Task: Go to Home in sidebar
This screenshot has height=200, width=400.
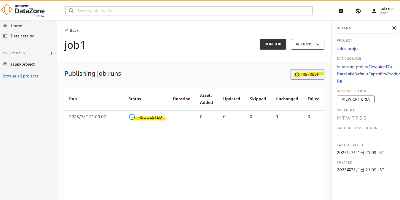Action: [x=16, y=26]
